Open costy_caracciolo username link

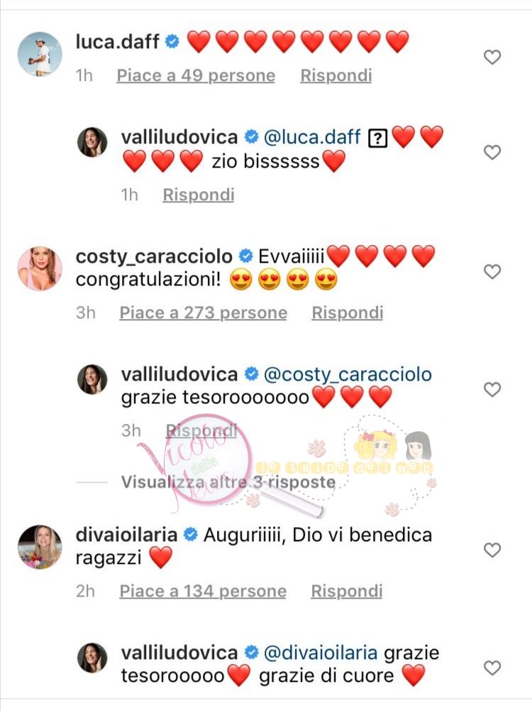pos(154,256)
